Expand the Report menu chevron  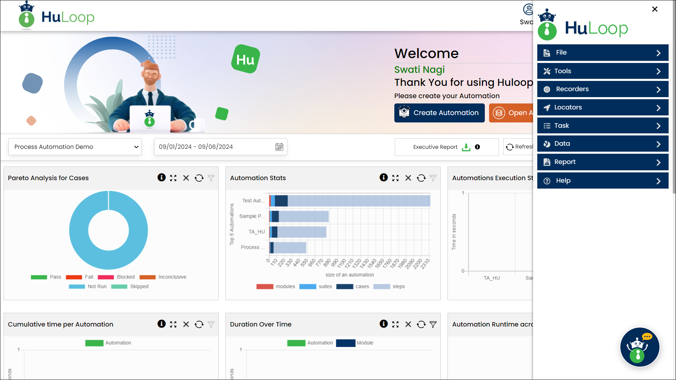point(659,162)
